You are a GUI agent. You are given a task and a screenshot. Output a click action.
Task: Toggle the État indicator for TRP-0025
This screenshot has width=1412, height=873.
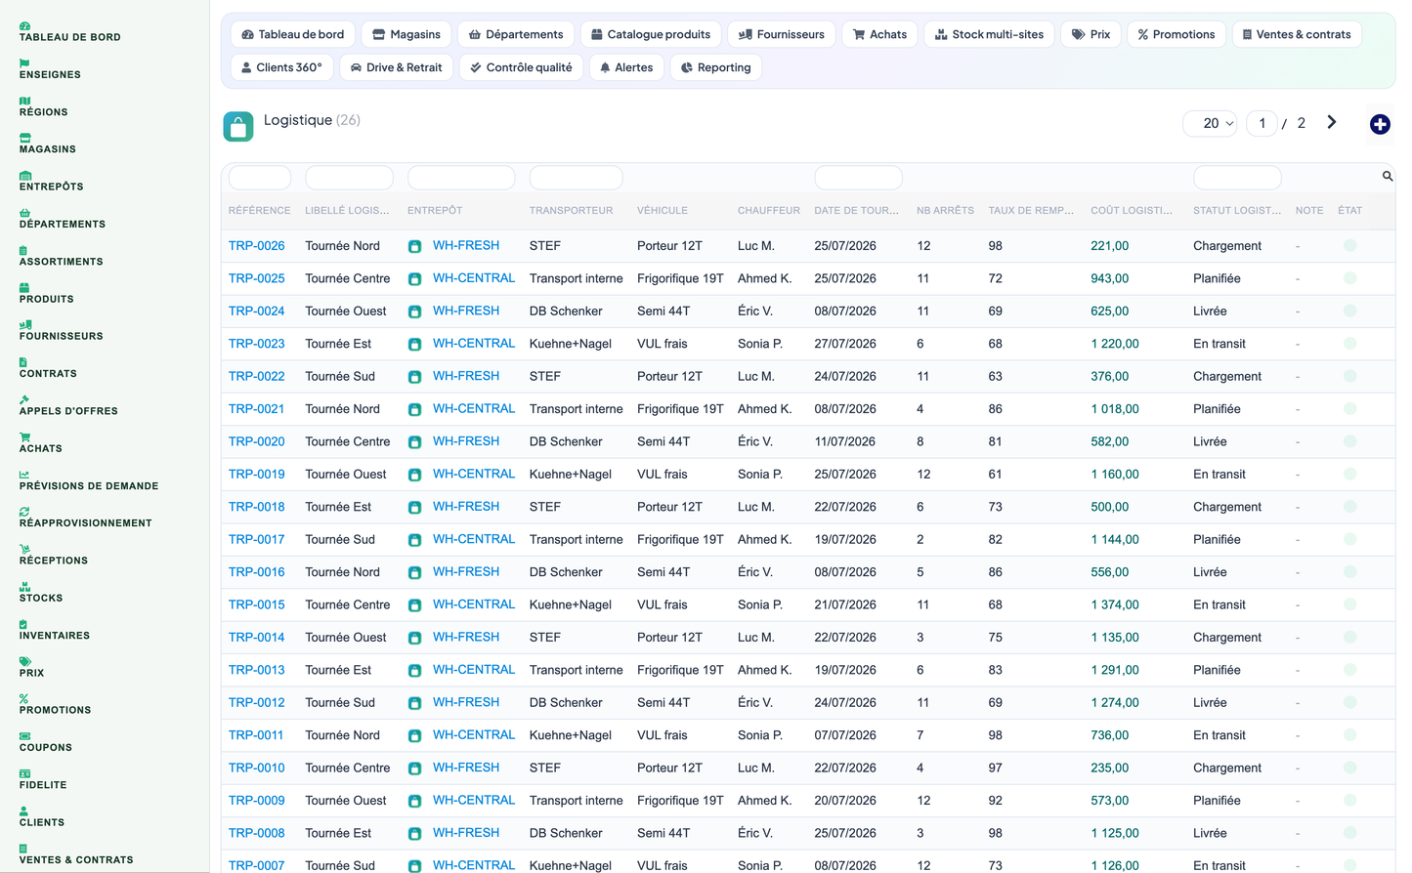point(1349,278)
